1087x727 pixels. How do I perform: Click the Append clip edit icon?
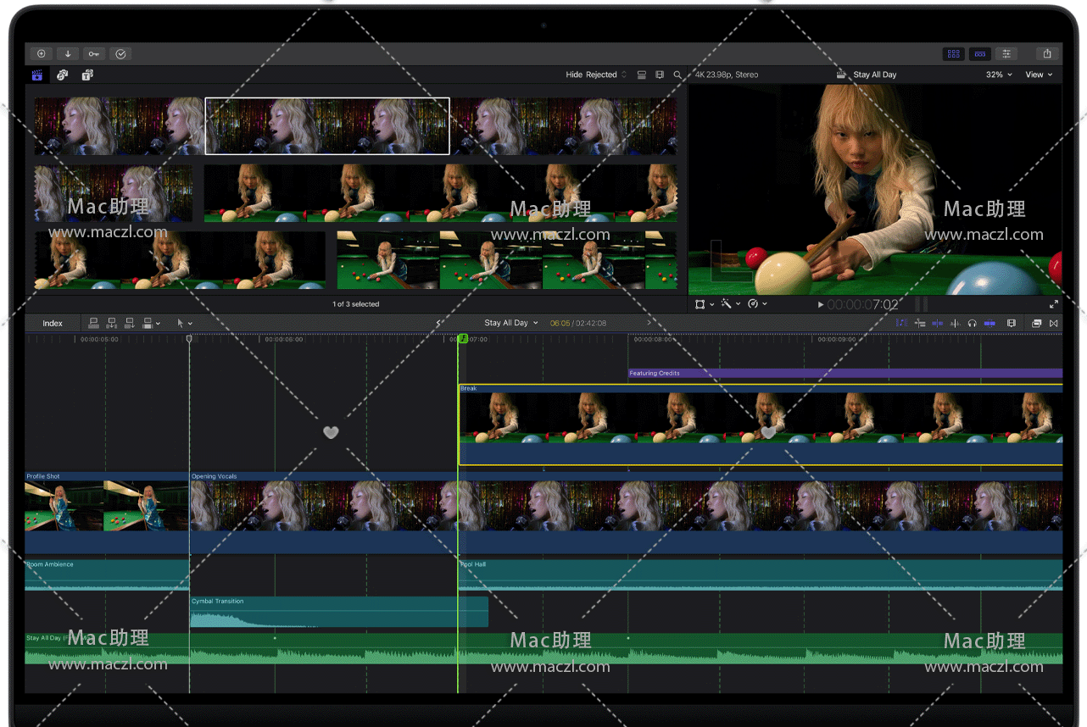coord(129,323)
